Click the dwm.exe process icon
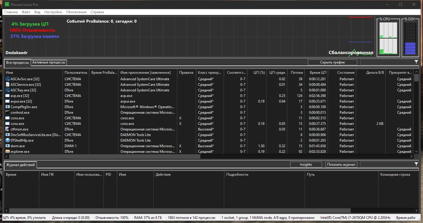The width and height of the screenshot is (423, 223). coord(8,146)
